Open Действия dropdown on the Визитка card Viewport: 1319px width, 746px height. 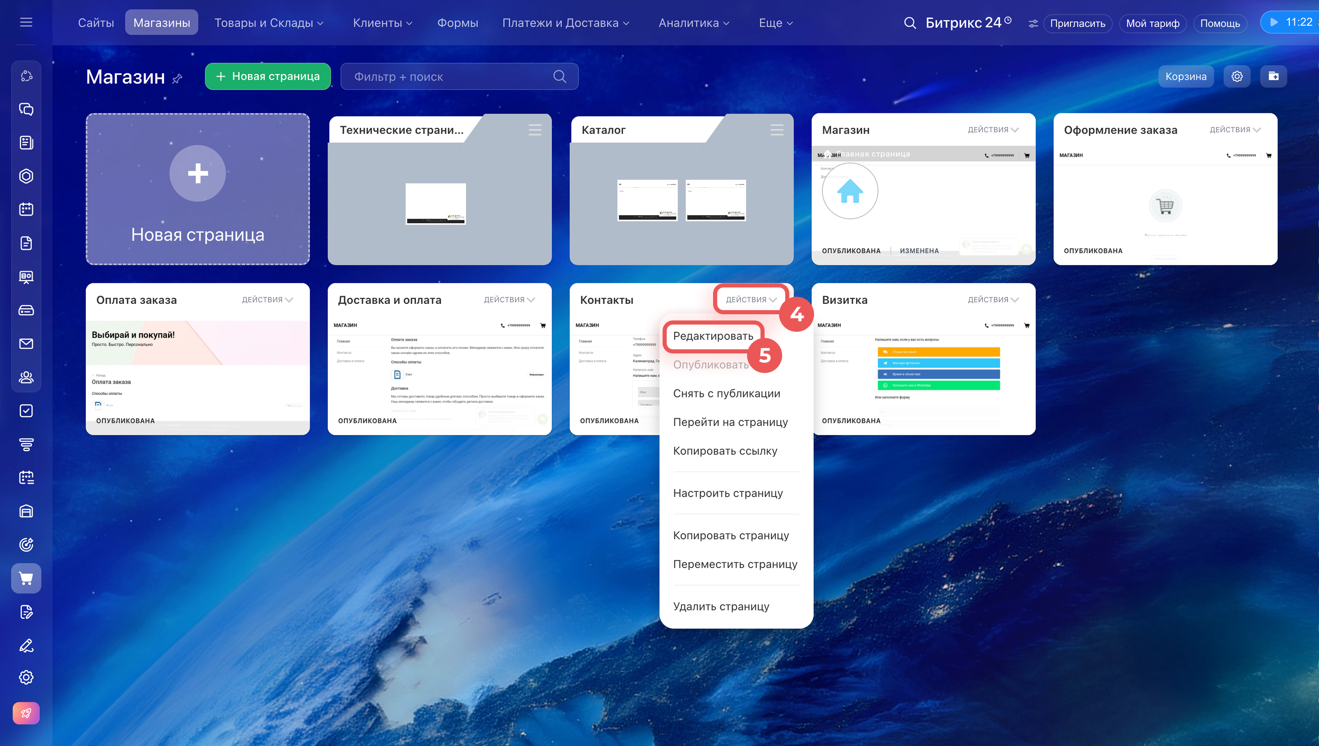(993, 300)
